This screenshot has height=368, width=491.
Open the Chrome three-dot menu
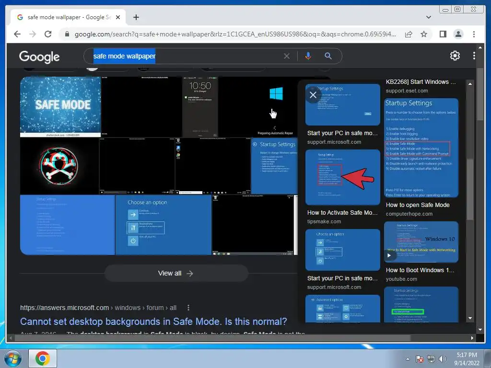474,34
